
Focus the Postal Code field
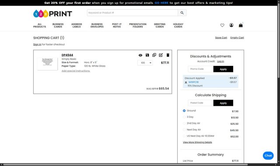201,103
